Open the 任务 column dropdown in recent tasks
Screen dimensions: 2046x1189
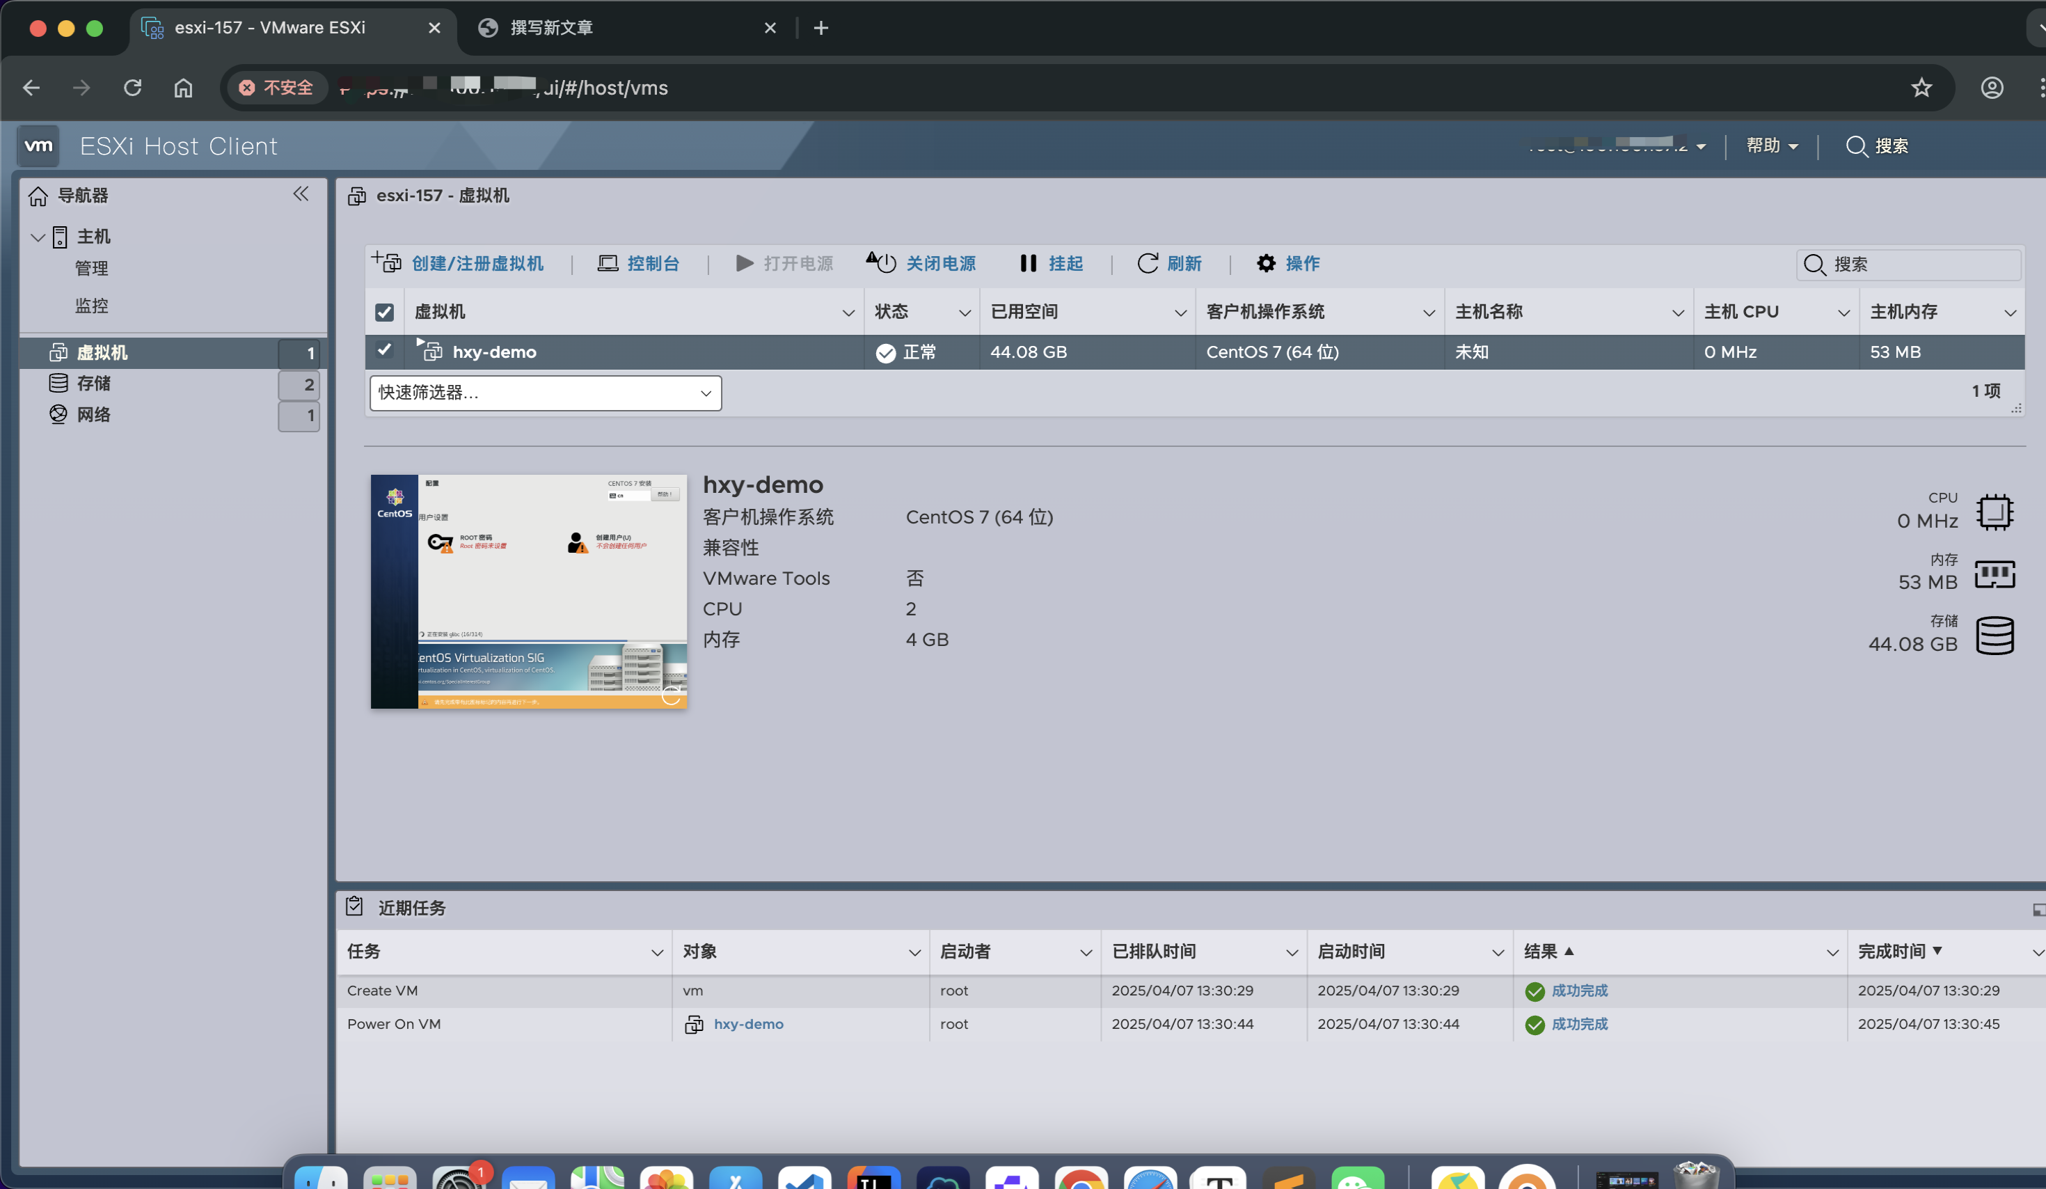[657, 952]
